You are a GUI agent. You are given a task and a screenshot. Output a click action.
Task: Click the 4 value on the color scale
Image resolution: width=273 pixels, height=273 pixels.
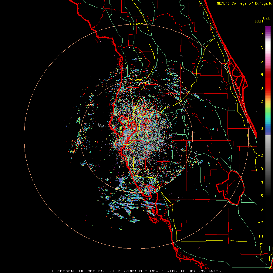pyautogui.click(x=262, y=75)
